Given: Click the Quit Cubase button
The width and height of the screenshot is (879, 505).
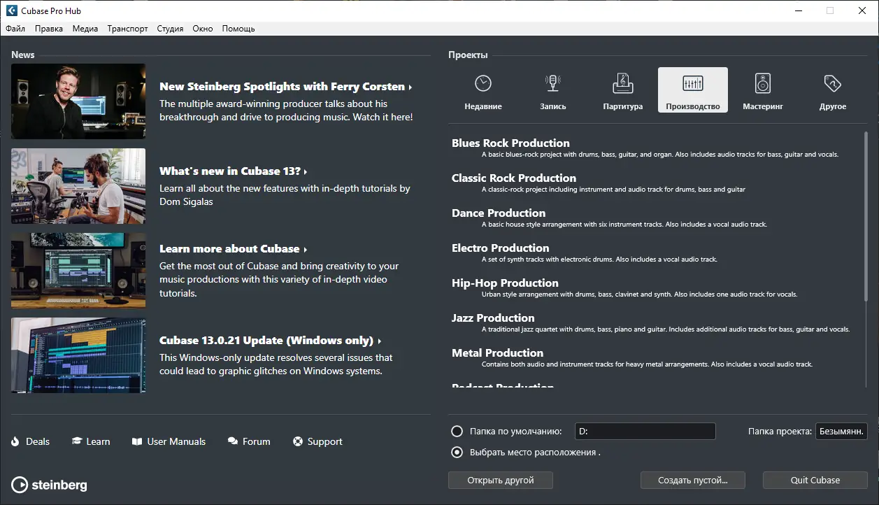Looking at the screenshot, I should (814, 480).
